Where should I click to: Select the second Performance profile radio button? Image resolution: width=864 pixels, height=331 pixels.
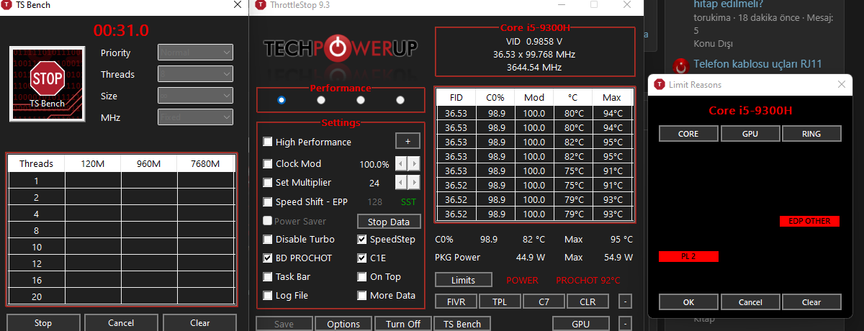[x=321, y=100]
